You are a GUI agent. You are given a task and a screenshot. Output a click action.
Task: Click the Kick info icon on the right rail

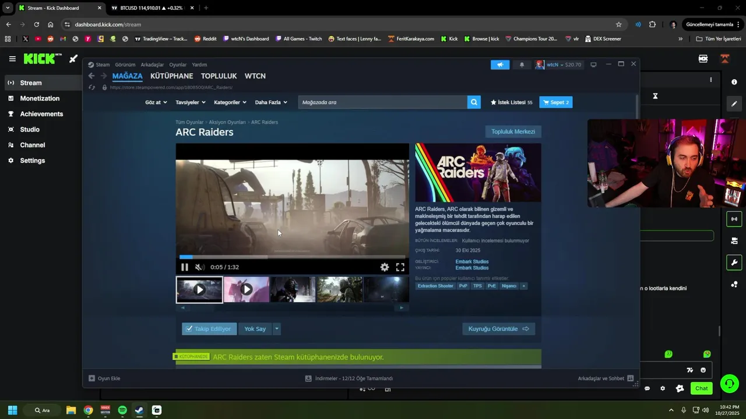tap(734, 82)
